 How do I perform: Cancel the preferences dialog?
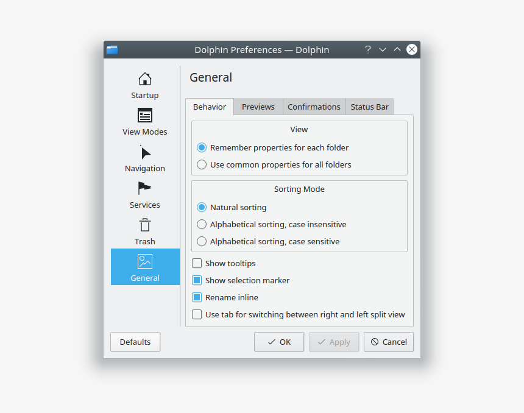click(389, 342)
